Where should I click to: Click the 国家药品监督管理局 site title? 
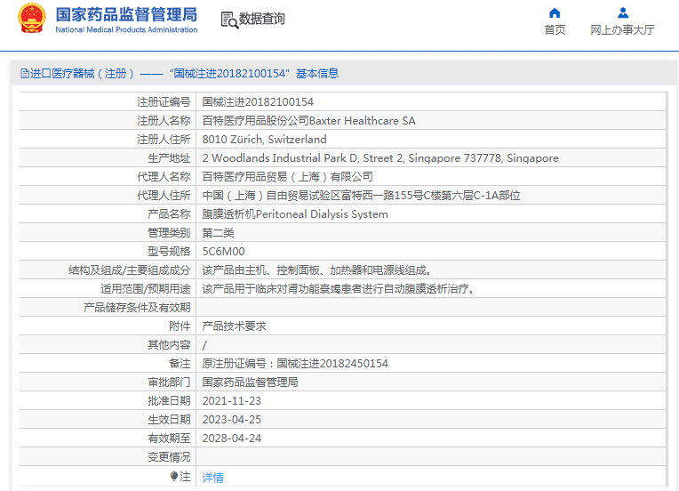click(x=126, y=15)
